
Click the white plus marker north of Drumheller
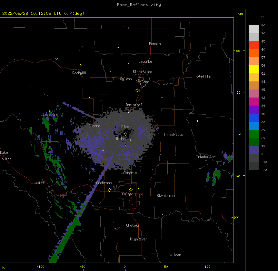(197, 121)
